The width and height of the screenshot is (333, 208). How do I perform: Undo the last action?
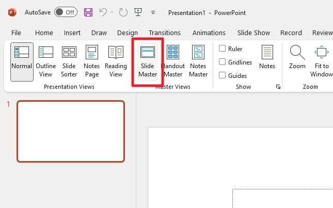point(103,12)
